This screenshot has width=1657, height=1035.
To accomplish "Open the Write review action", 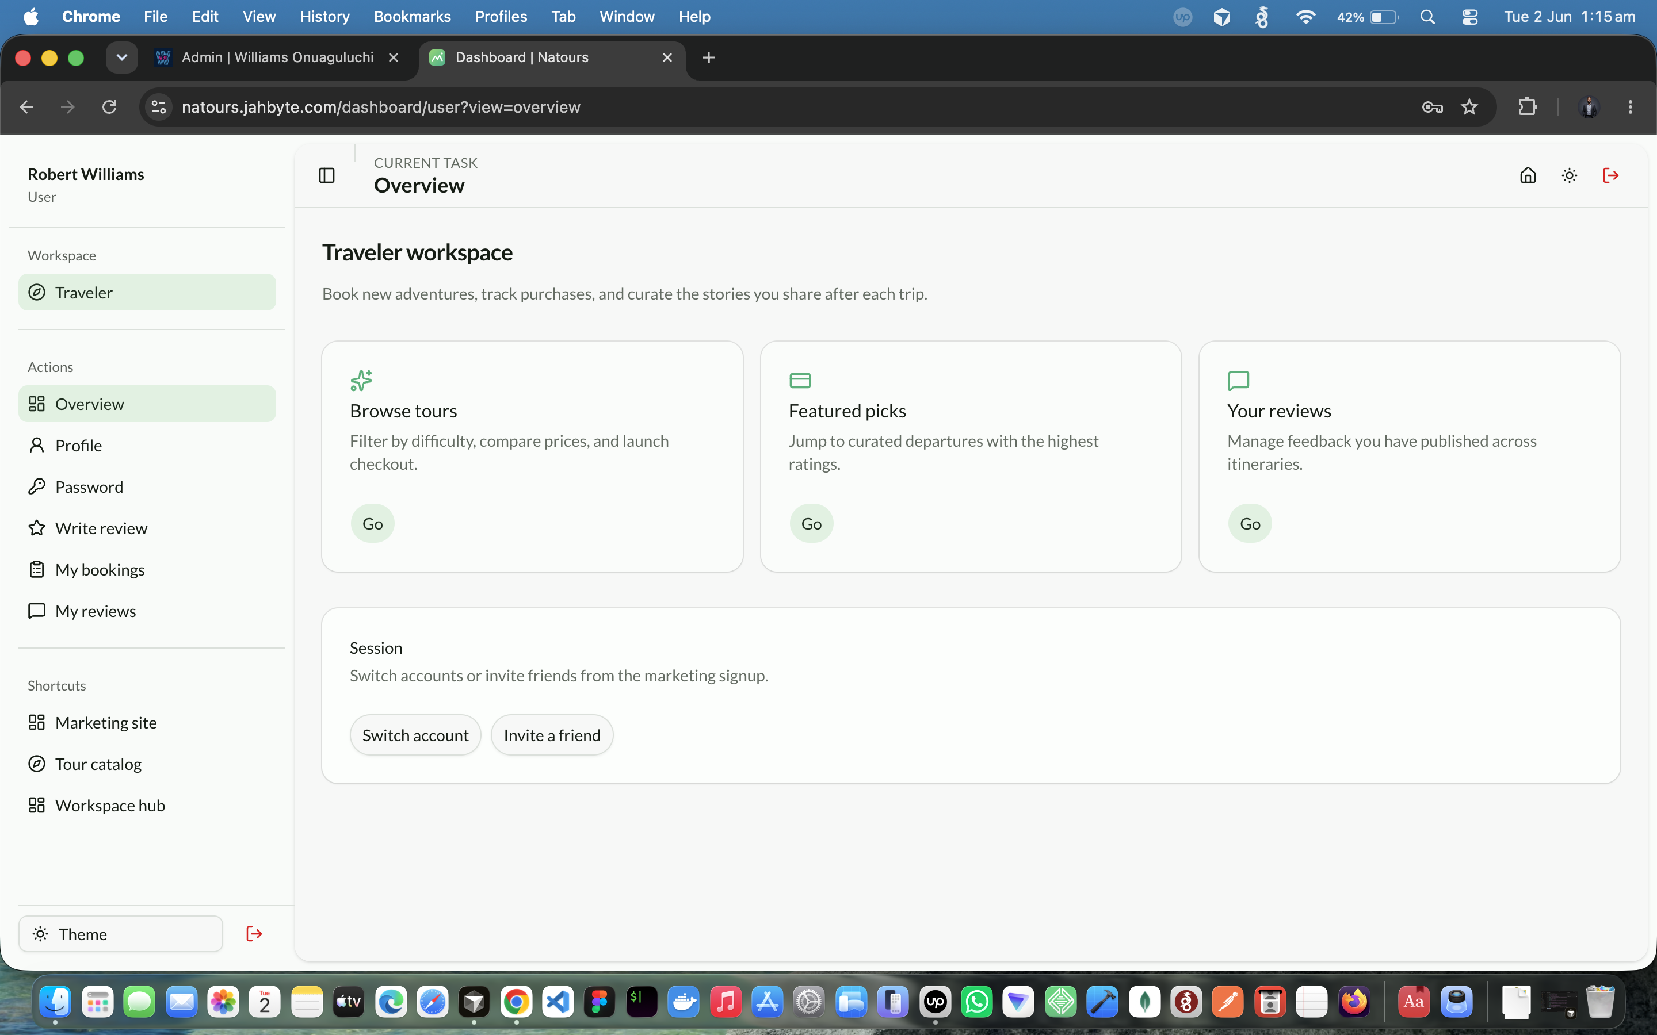I will (147, 528).
